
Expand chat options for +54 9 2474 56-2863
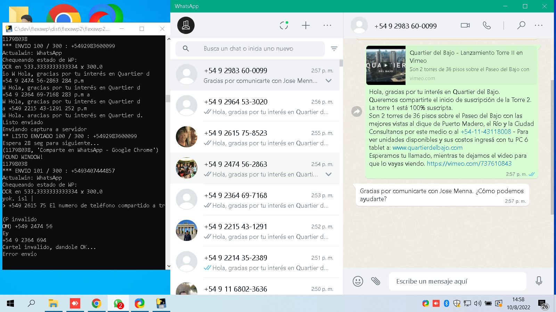(328, 174)
